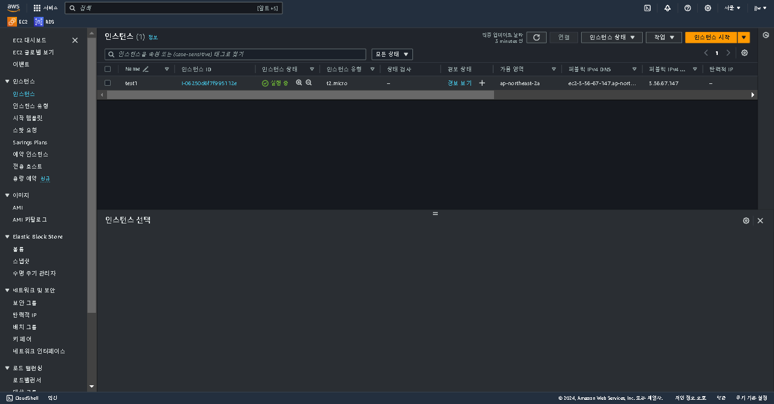Open instance ID i-06250d6f7f995112e link
The image size is (774, 404).
tap(209, 83)
